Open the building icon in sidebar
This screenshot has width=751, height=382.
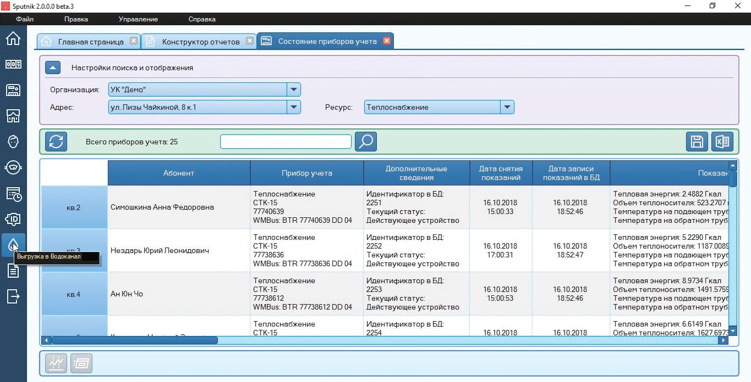[13, 116]
